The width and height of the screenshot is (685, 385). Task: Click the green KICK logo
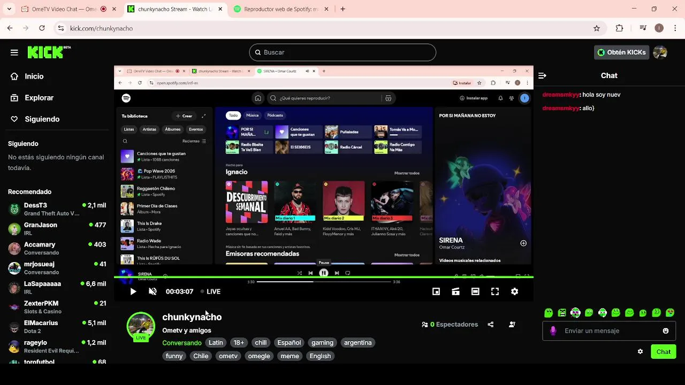pyautogui.click(x=49, y=52)
